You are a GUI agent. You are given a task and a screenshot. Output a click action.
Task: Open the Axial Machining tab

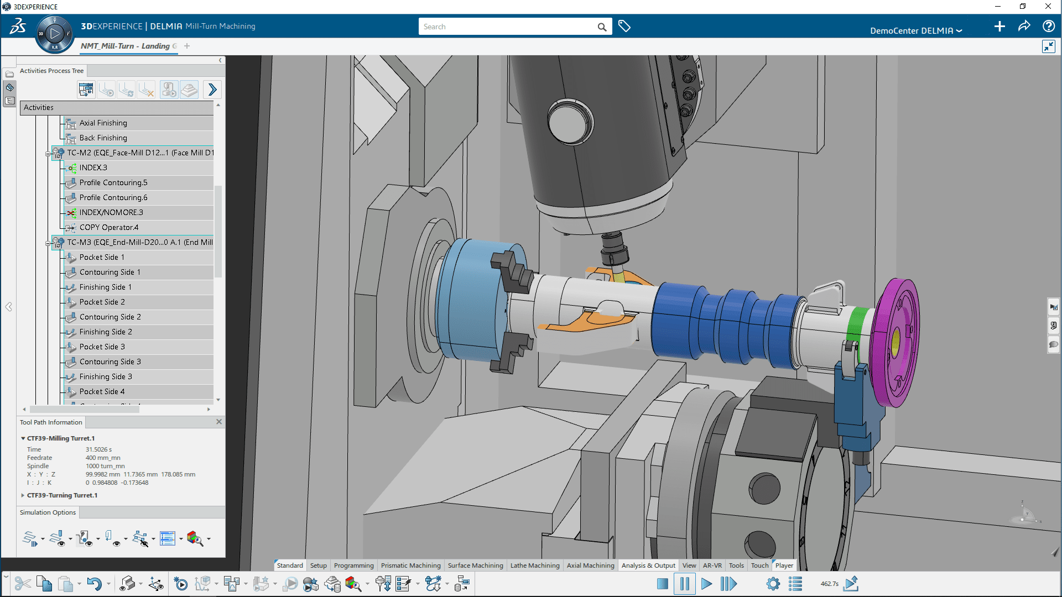coord(590,565)
